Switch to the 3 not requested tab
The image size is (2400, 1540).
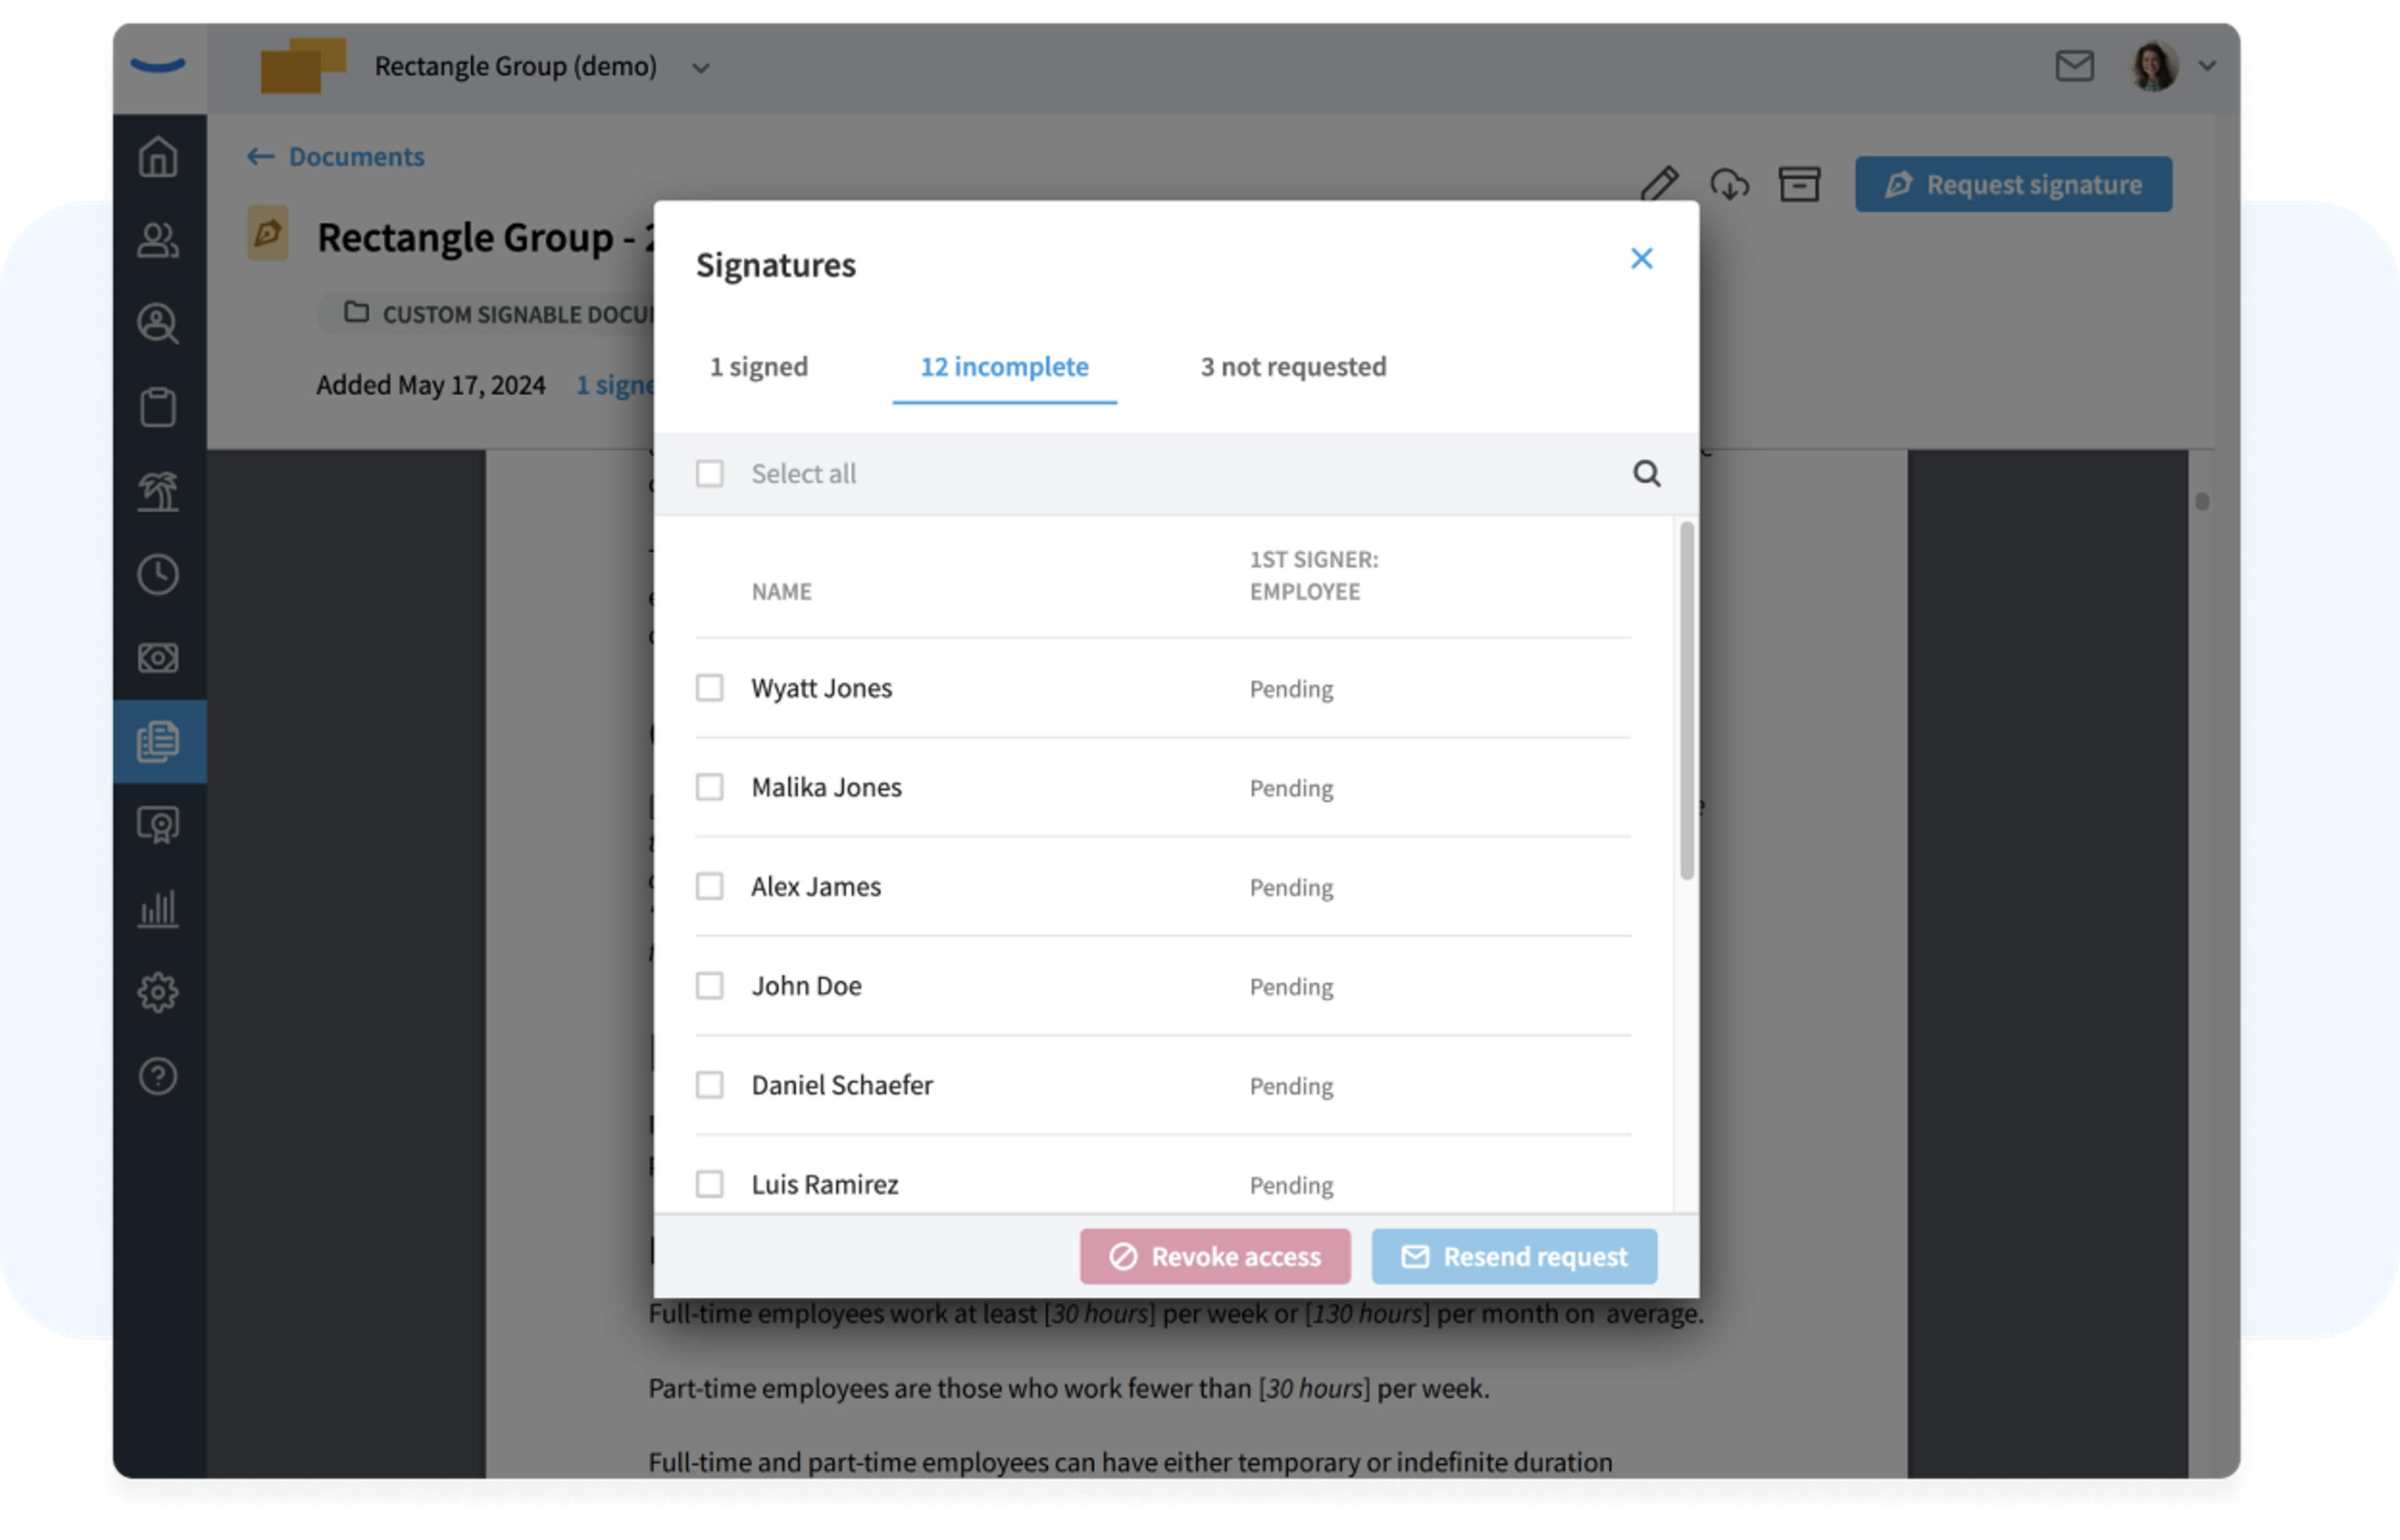click(1294, 367)
